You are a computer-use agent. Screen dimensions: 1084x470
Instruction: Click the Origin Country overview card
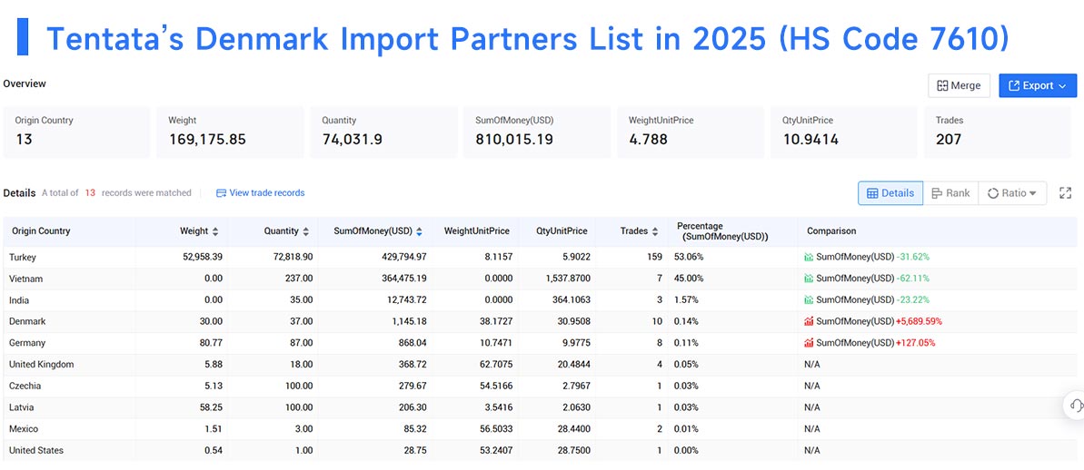pyautogui.click(x=76, y=132)
